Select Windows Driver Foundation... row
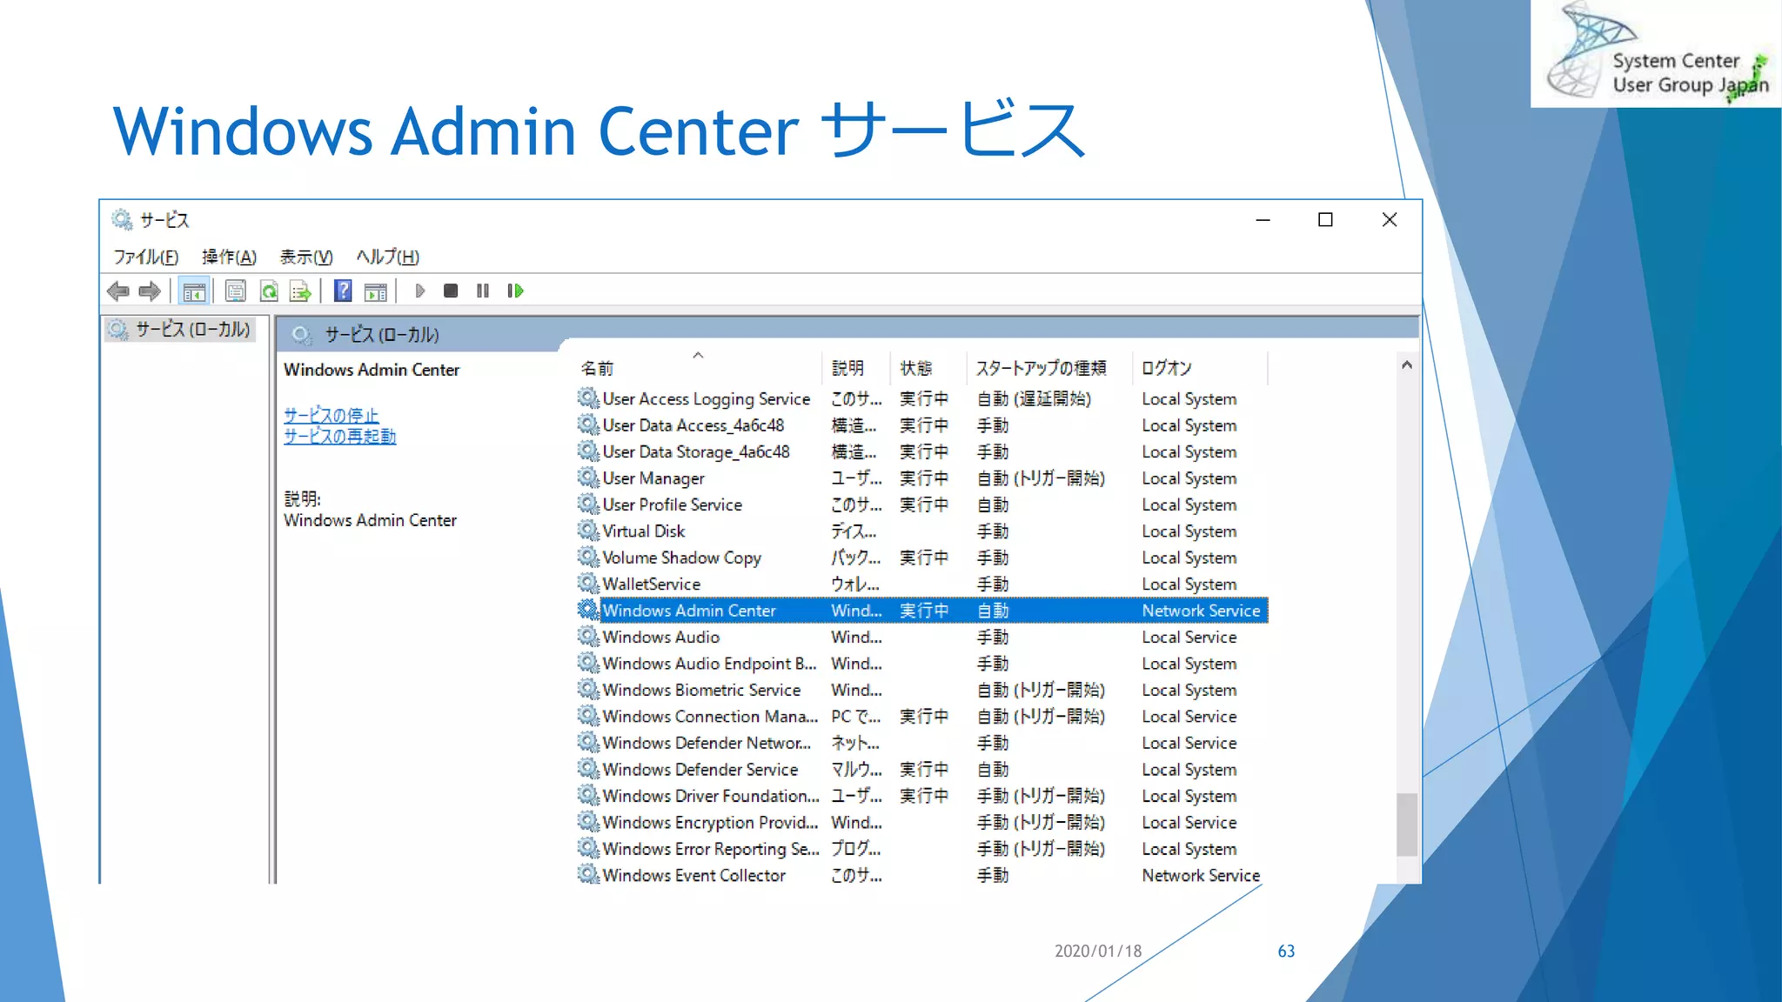The image size is (1782, 1002). tap(921, 796)
